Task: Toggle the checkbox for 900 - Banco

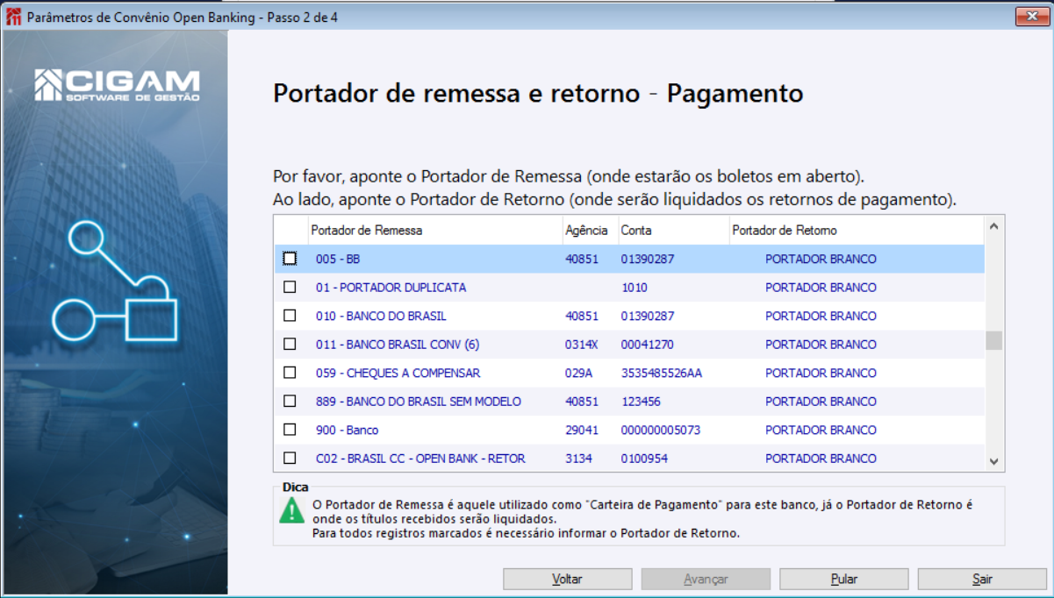Action: click(290, 430)
